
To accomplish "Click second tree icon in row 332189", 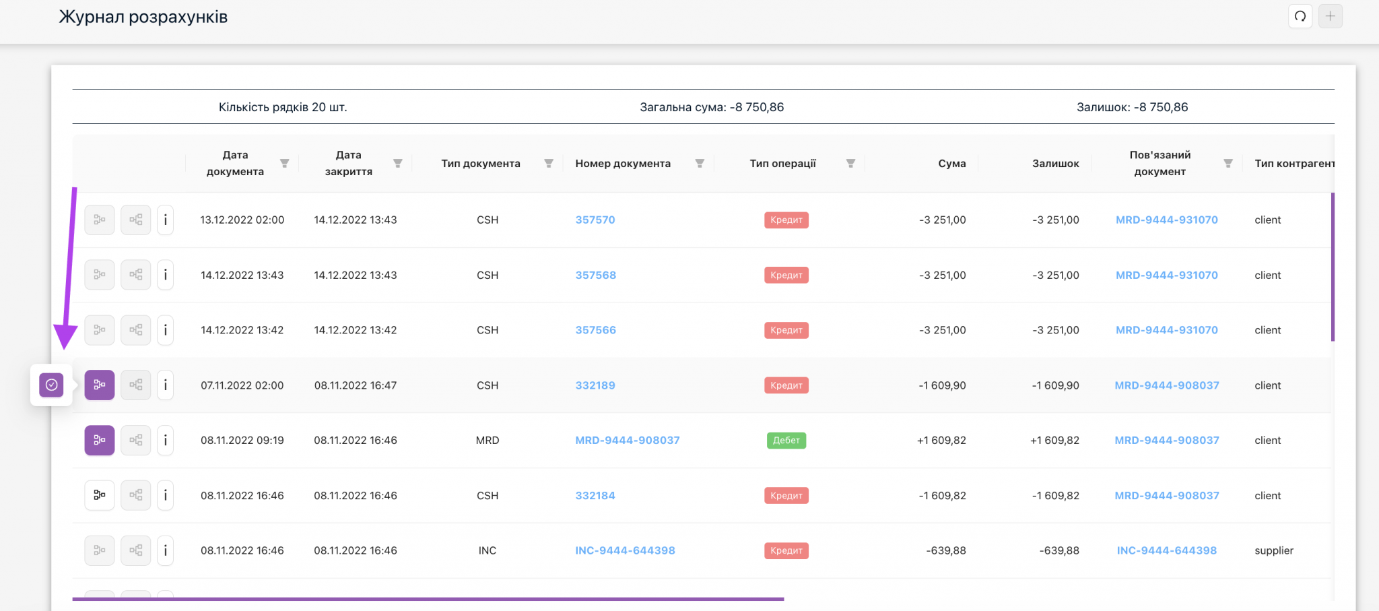I will pos(135,385).
